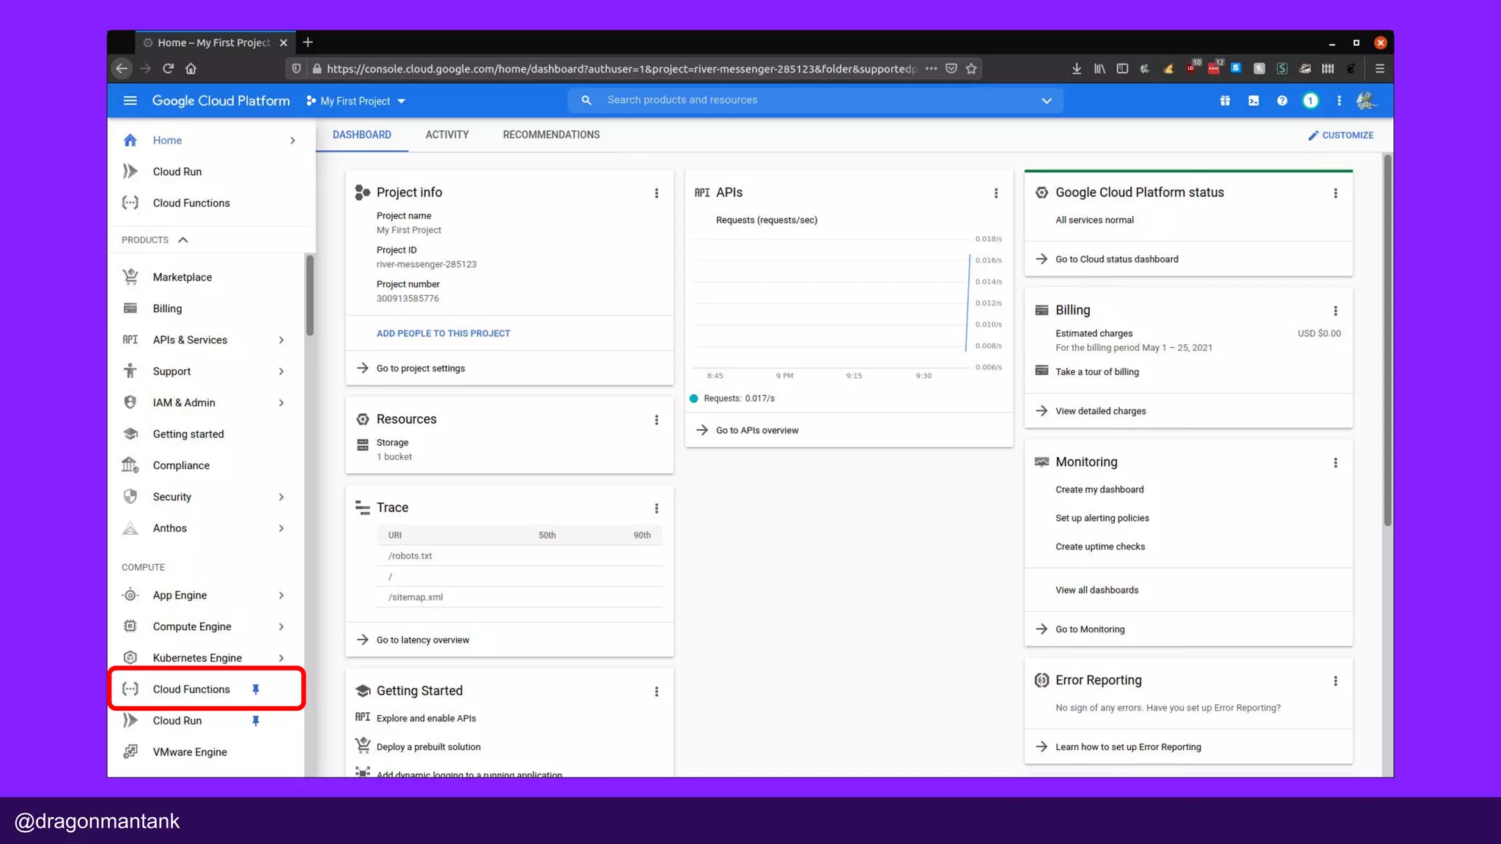The image size is (1501, 844).
Task: Click ADD PEOPLE TO THIS PROJECT
Action: (443, 333)
